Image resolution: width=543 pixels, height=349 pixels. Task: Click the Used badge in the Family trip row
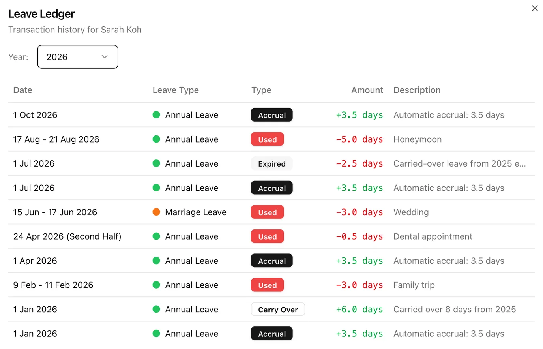268,285
